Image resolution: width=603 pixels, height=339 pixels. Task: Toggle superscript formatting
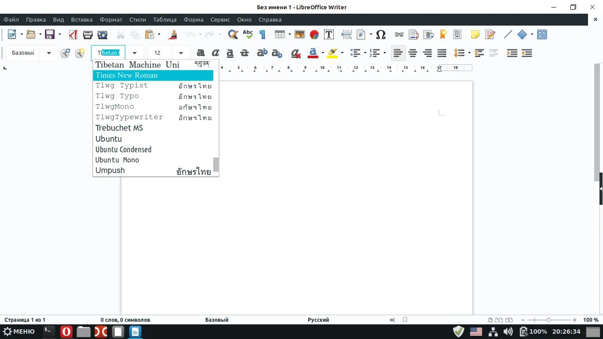(262, 53)
